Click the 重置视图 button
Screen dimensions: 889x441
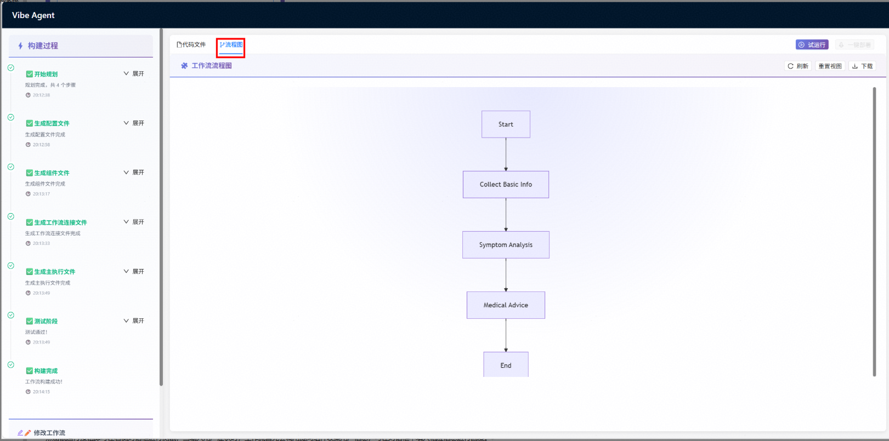pos(830,66)
